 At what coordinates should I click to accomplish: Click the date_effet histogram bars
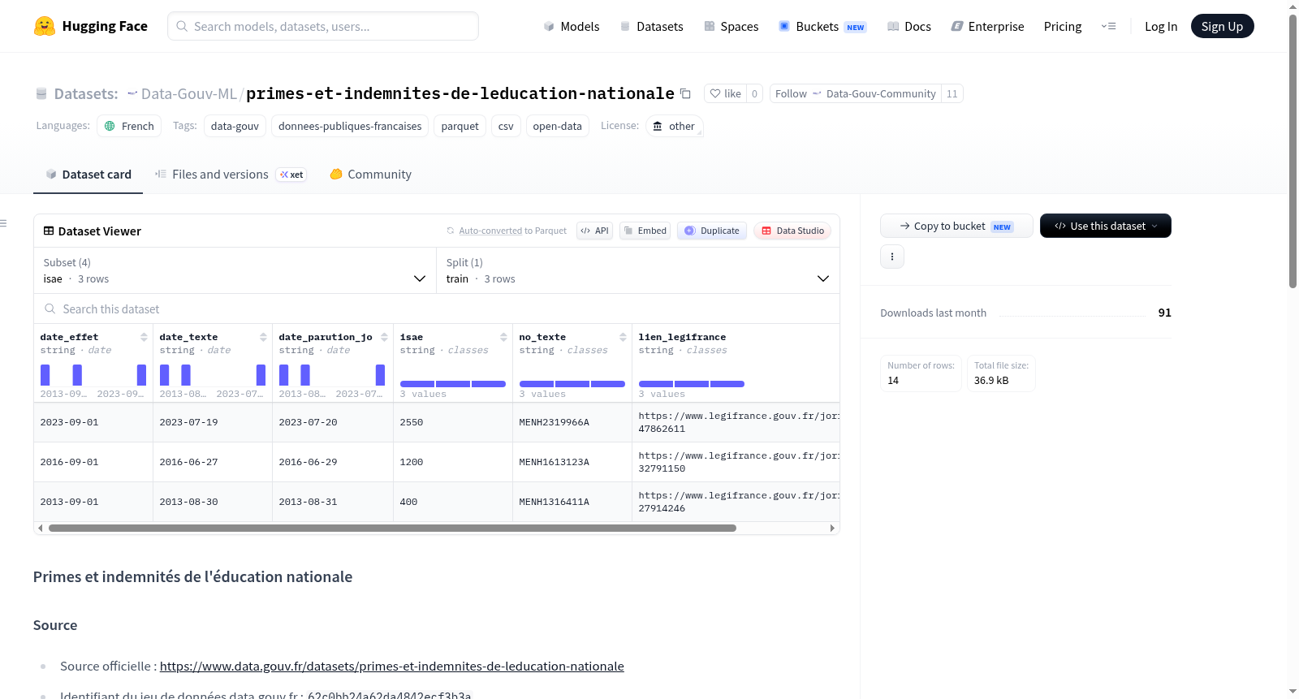click(93, 375)
